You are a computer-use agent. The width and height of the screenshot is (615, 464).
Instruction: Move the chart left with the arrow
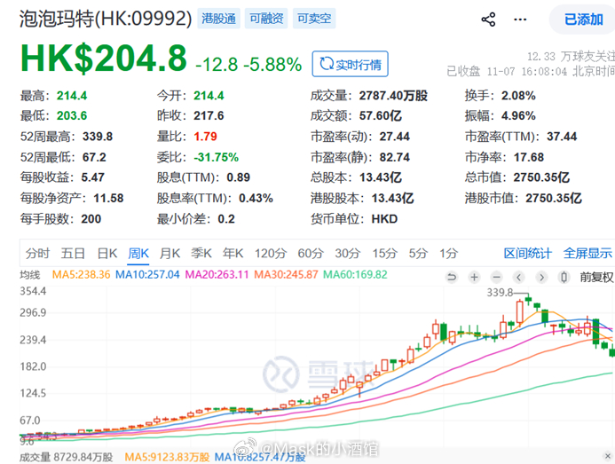519,278
